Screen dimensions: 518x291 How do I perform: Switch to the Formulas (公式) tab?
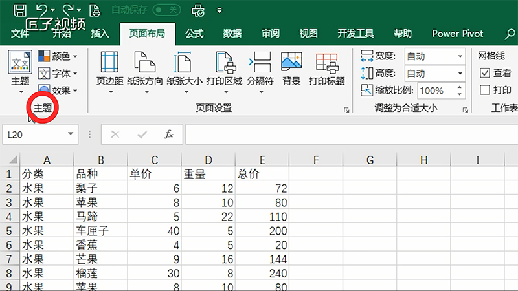pos(194,34)
